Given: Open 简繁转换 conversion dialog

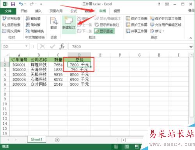Looking at the screenshot, I should 35,31.
